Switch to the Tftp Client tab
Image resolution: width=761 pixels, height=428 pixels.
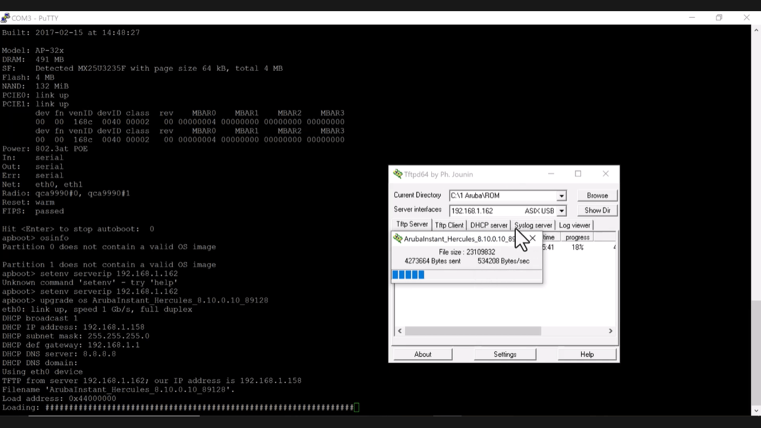click(449, 225)
